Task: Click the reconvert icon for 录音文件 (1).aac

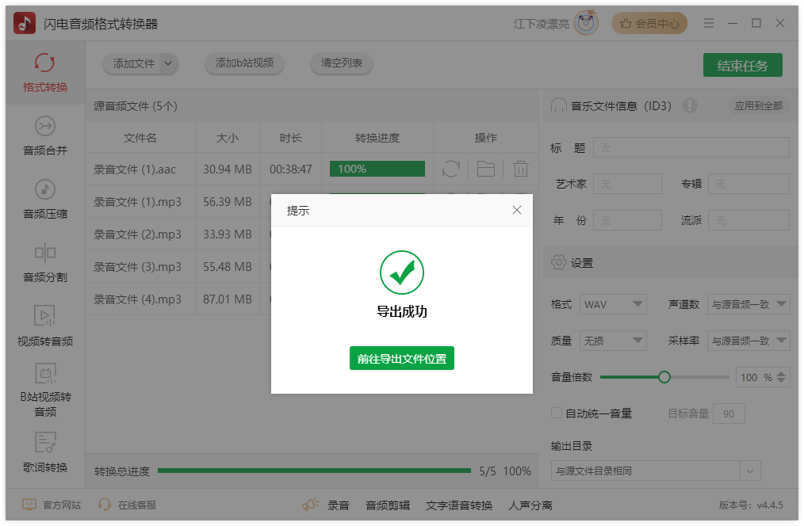Action: [451, 169]
